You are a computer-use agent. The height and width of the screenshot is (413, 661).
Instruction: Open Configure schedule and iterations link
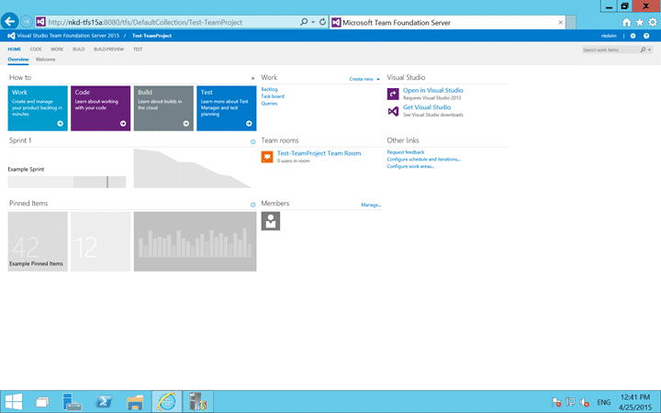[423, 160]
